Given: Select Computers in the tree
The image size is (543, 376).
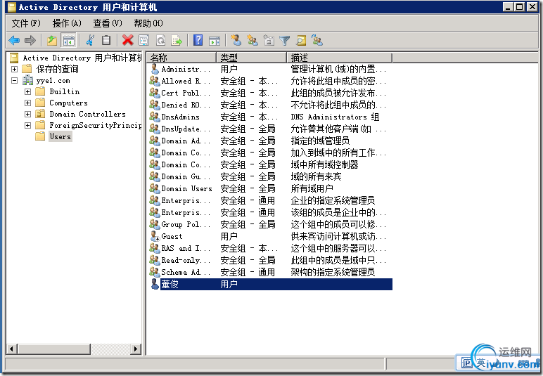Looking at the screenshot, I should tap(68, 103).
